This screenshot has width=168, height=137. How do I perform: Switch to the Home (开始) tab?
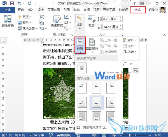(x=20, y=10)
